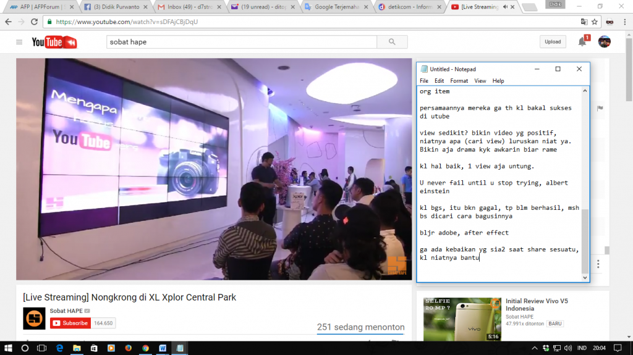The height and width of the screenshot is (355, 633).
Task: Open Task View on the taskbar
Action: [41, 348]
